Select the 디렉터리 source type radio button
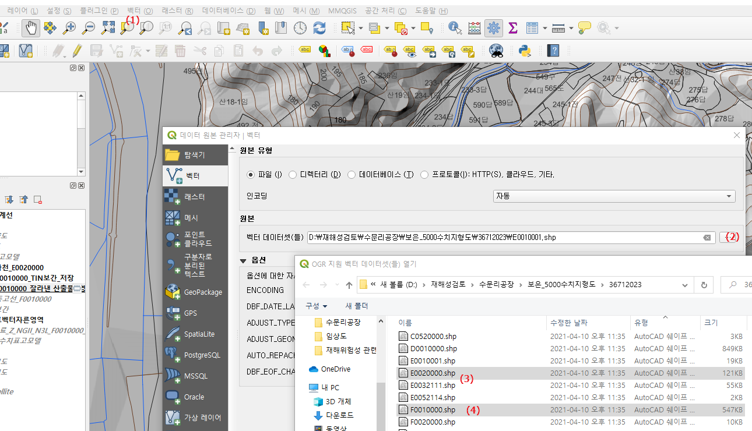Viewport: 752px width, 431px height. (x=293, y=174)
